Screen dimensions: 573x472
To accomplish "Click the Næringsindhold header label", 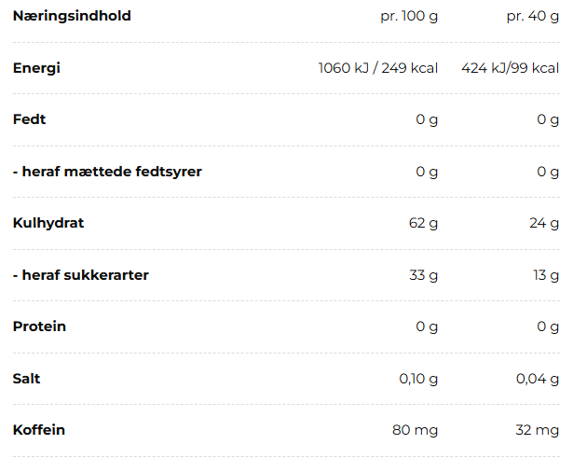I will point(72,16).
